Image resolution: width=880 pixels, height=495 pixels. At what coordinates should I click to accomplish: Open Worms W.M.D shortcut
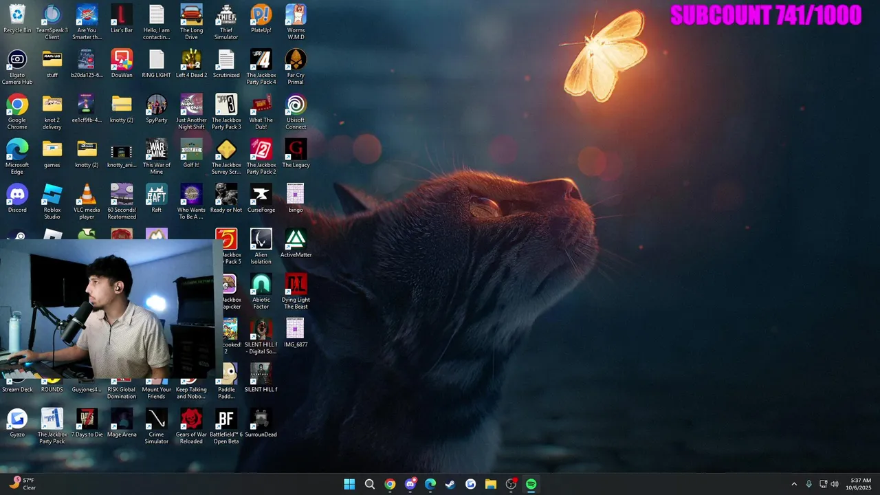tap(296, 22)
